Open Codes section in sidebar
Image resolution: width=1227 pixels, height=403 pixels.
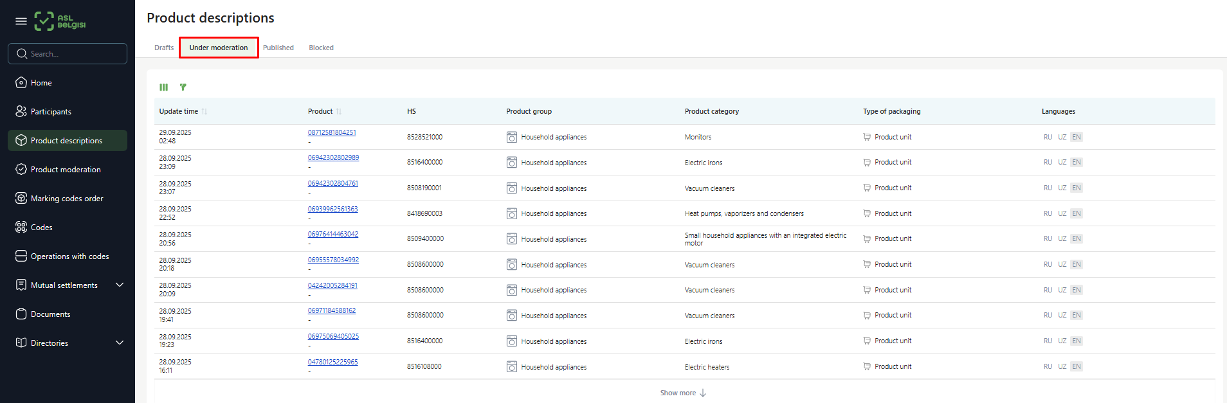[41, 228]
